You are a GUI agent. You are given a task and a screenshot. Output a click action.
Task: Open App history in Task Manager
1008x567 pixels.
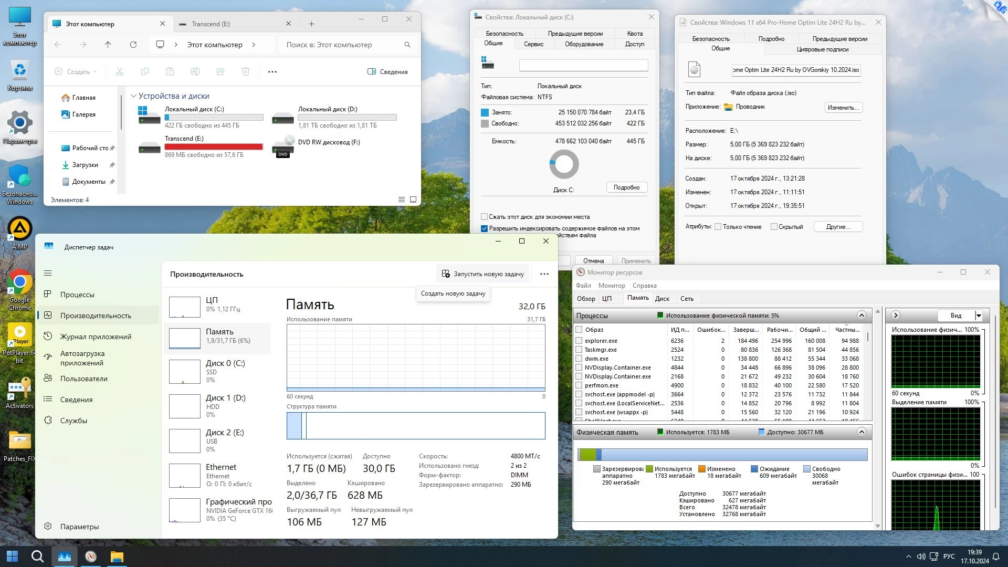(96, 337)
